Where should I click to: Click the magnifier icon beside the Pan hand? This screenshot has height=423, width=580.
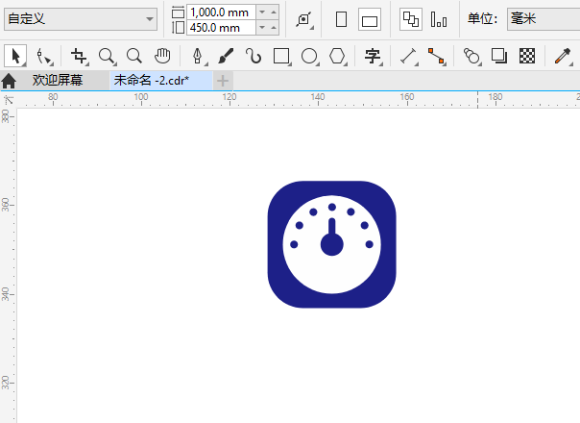click(x=133, y=57)
